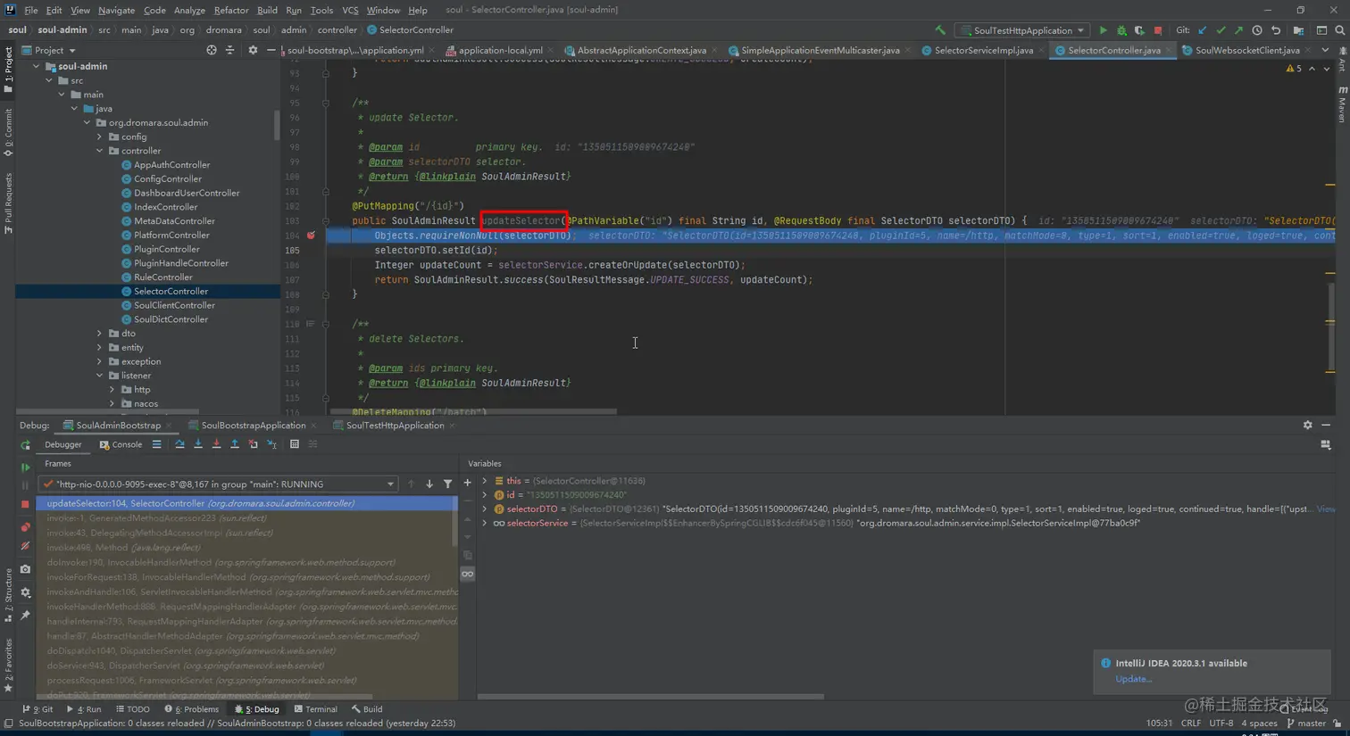Resume the program in the debugger

25,467
